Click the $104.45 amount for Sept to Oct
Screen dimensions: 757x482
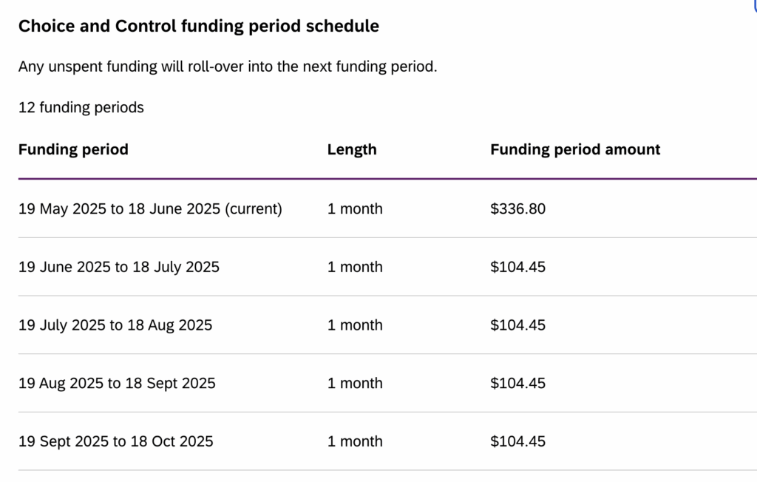[517, 441]
